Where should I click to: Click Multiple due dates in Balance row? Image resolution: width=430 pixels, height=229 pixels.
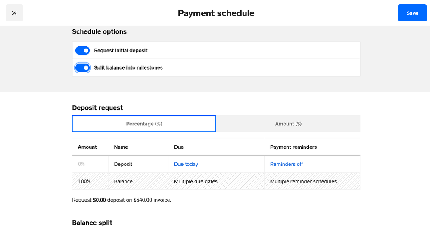coord(196,181)
